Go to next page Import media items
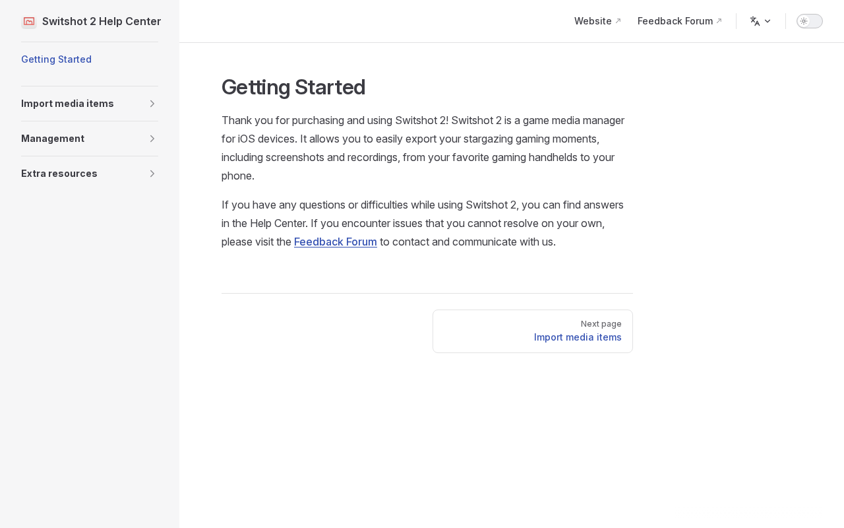The width and height of the screenshot is (844, 528). (533, 331)
